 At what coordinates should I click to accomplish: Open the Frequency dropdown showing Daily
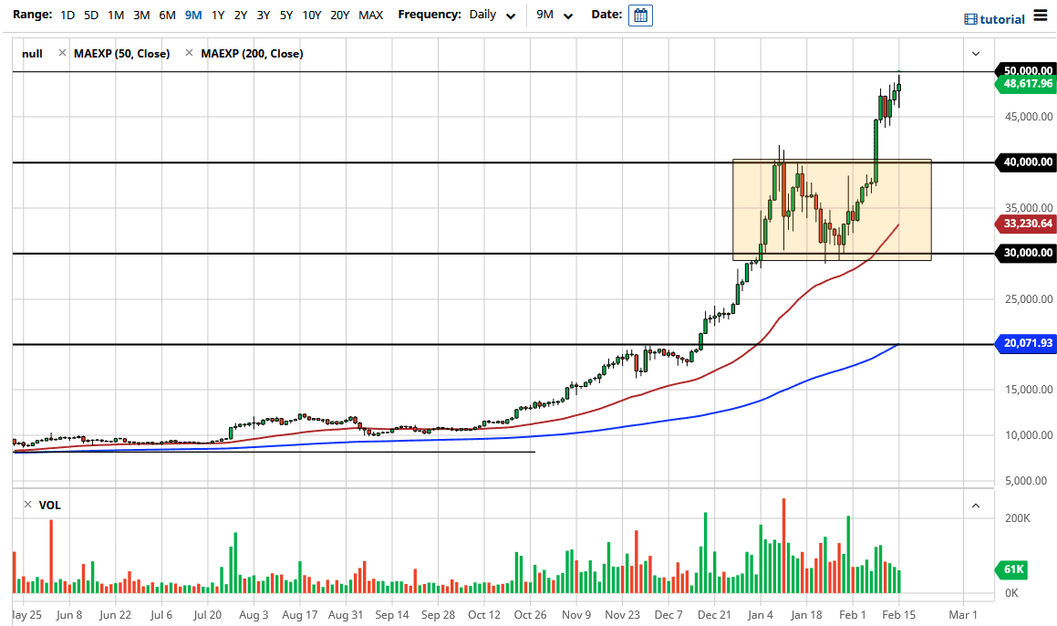(492, 15)
